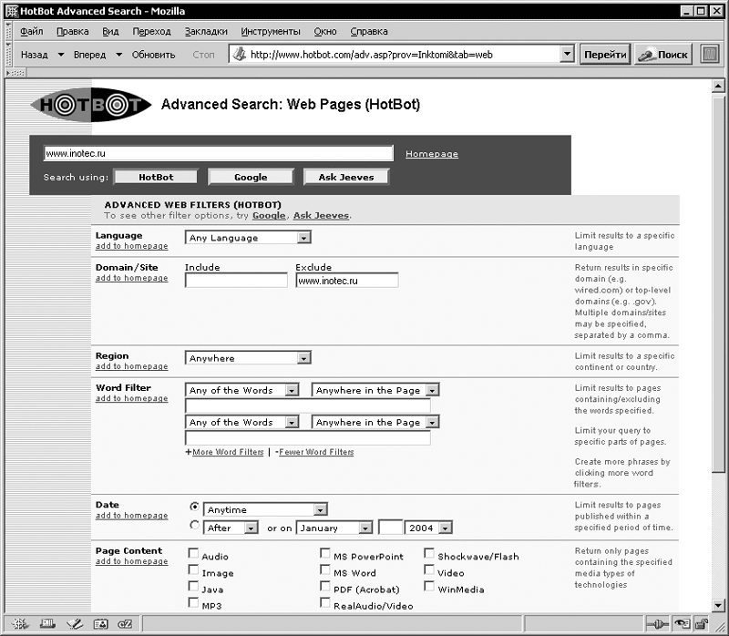Click the security padlock icon
Image resolution: width=729 pixels, height=636 pixels.
702,623
